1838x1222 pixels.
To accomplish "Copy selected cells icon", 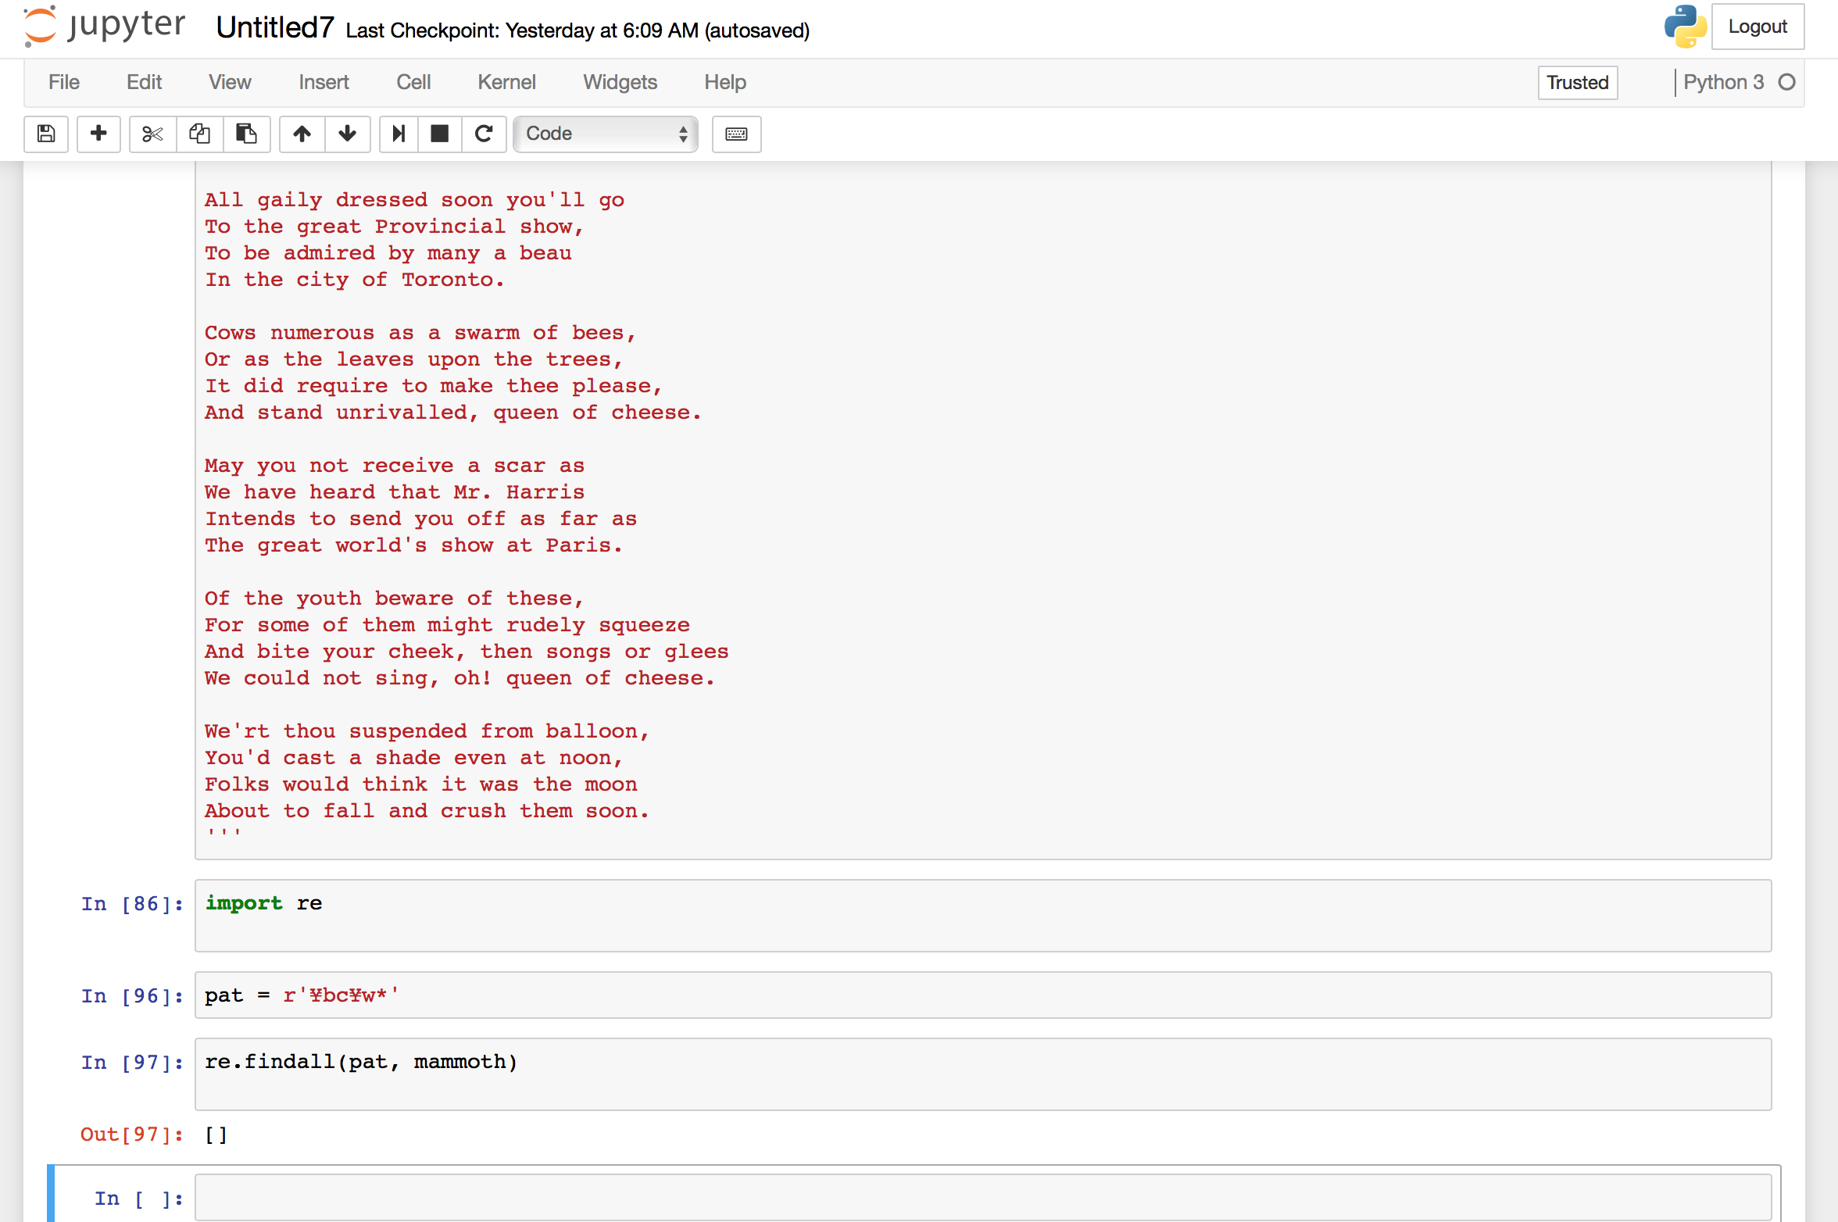I will pos(199,134).
